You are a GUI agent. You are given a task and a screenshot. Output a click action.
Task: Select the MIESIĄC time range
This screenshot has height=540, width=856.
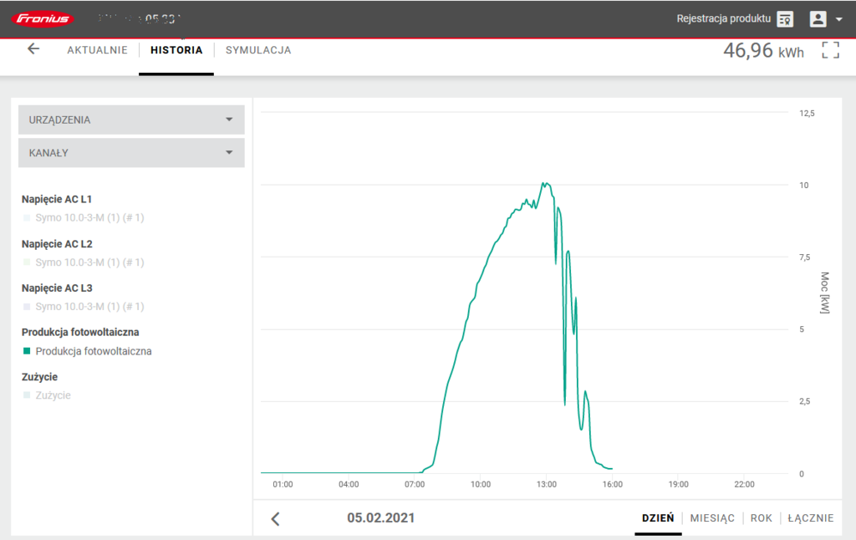[712, 518]
